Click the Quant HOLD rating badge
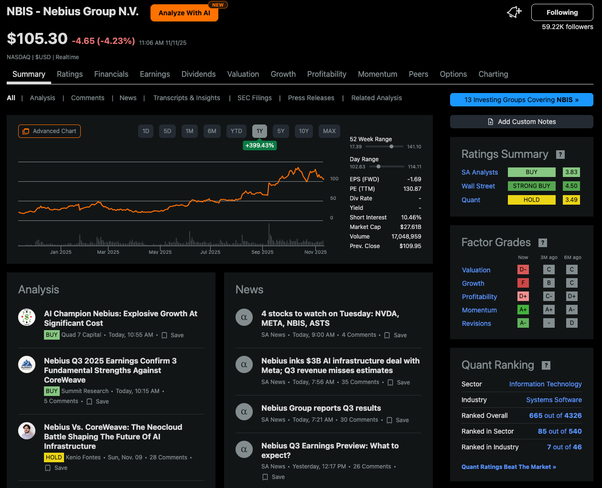This screenshot has width=602, height=488. (531, 200)
